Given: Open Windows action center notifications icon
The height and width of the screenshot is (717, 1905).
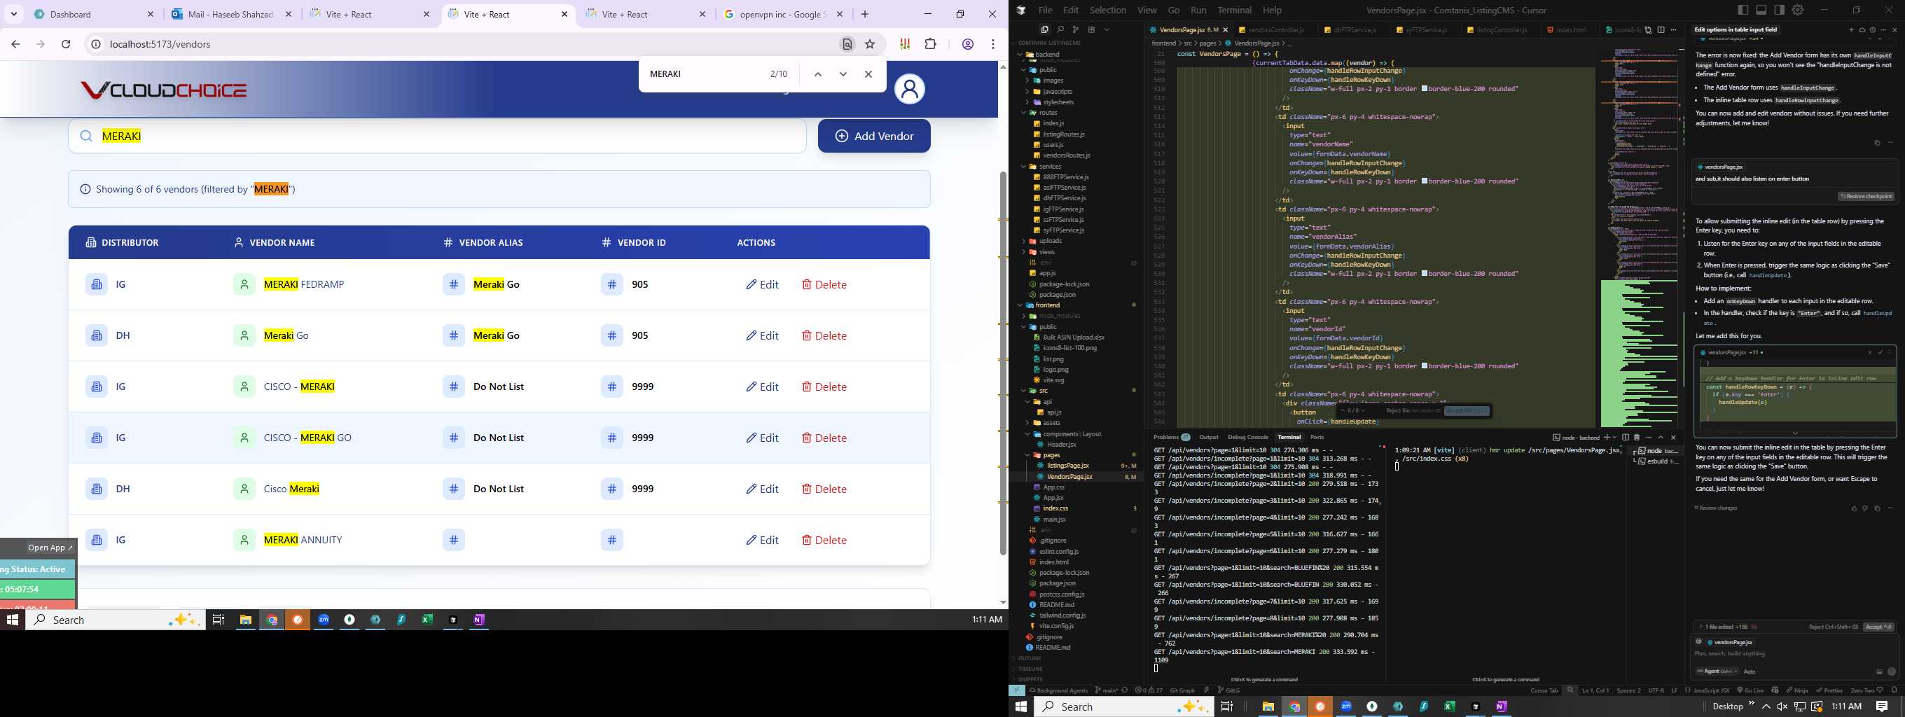Looking at the screenshot, I should tap(1882, 706).
